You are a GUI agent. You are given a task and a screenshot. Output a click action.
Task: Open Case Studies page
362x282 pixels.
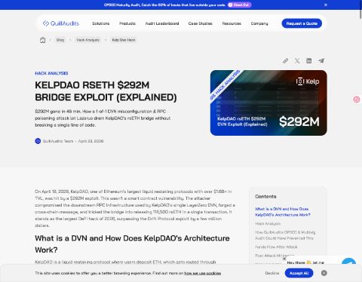tap(201, 23)
